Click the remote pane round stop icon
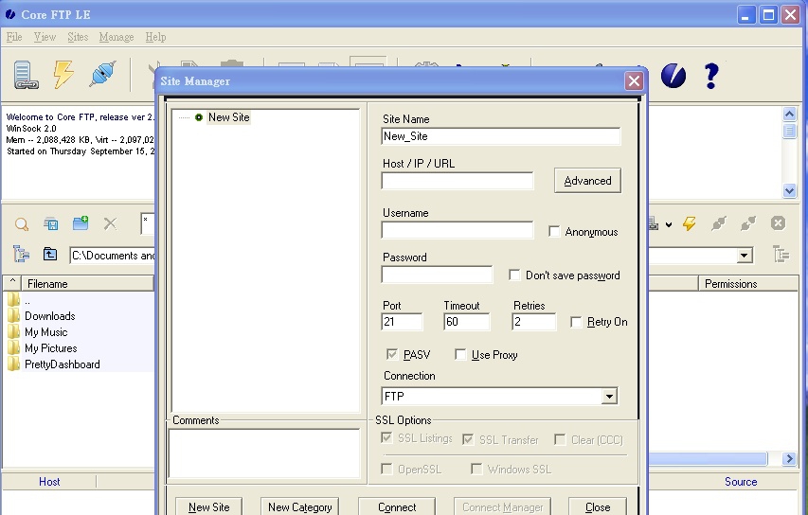Viewport: 808px width, 515px height. click(x=778, y=223)
